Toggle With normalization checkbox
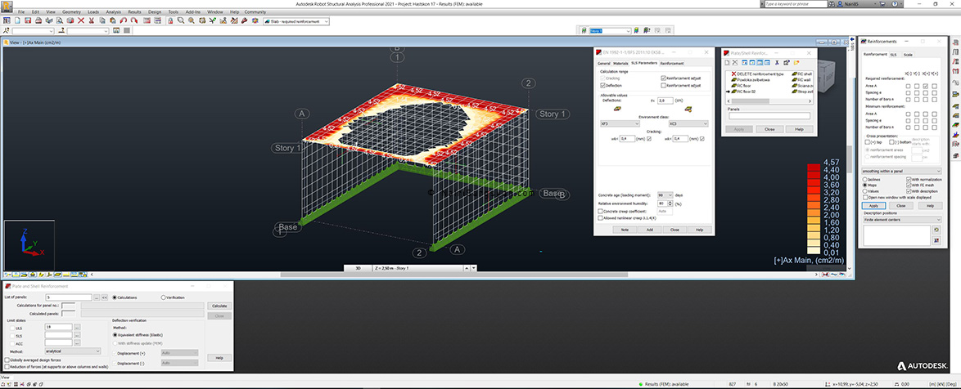 pos(909,180)
